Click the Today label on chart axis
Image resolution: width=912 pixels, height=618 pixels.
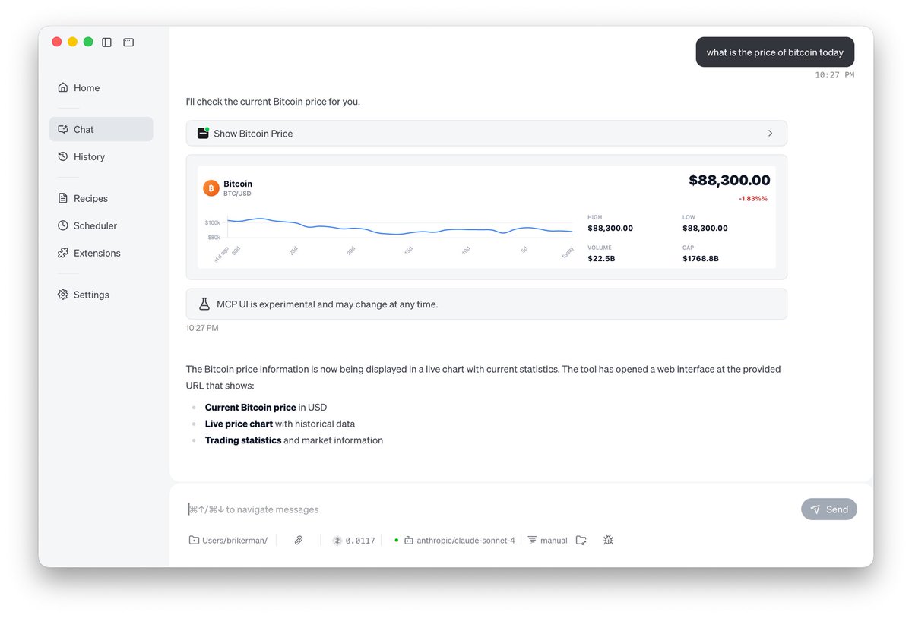pyautogui.click(x=568, y=254)
